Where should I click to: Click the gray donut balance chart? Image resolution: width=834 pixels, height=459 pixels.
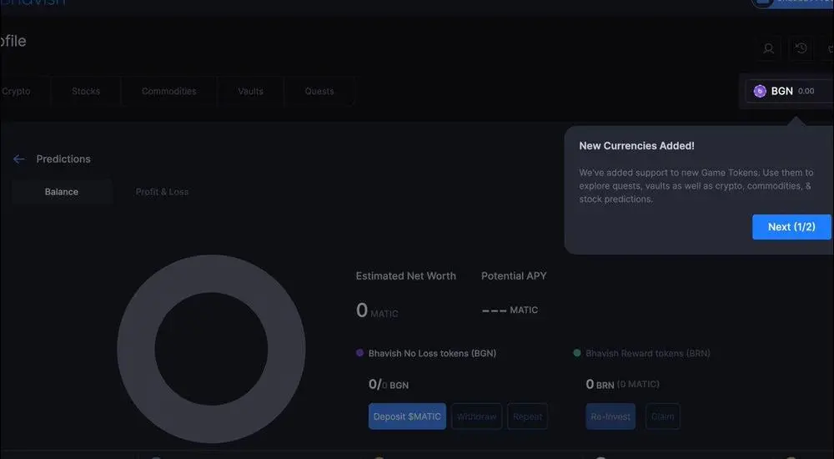(133, 349)
